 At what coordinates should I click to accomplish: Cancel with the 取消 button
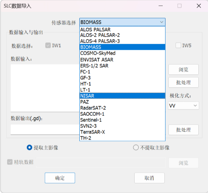(x=149, y=178)
